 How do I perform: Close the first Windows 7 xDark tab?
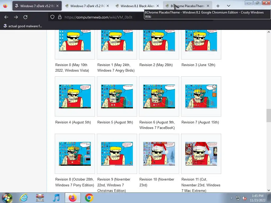pyautogui.click(x=57, y=6)
